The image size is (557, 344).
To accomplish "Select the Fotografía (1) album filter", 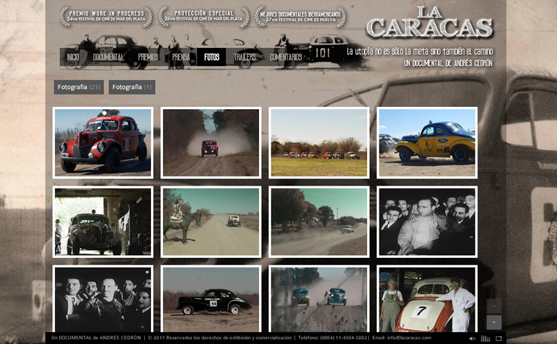I will [132, 88].
